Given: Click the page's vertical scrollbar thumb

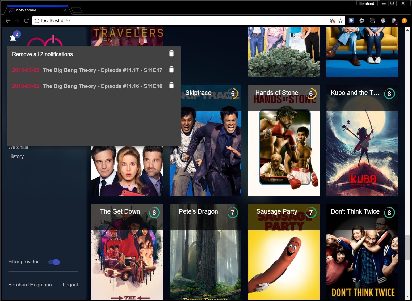Looking at the screenshot, I should pos(407,247).
